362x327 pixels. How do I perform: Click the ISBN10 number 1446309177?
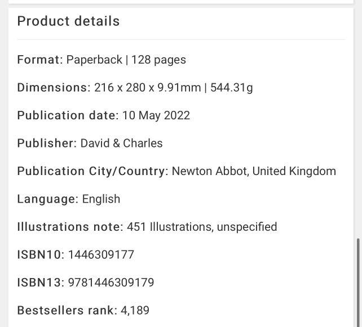[x=101, y=255]
